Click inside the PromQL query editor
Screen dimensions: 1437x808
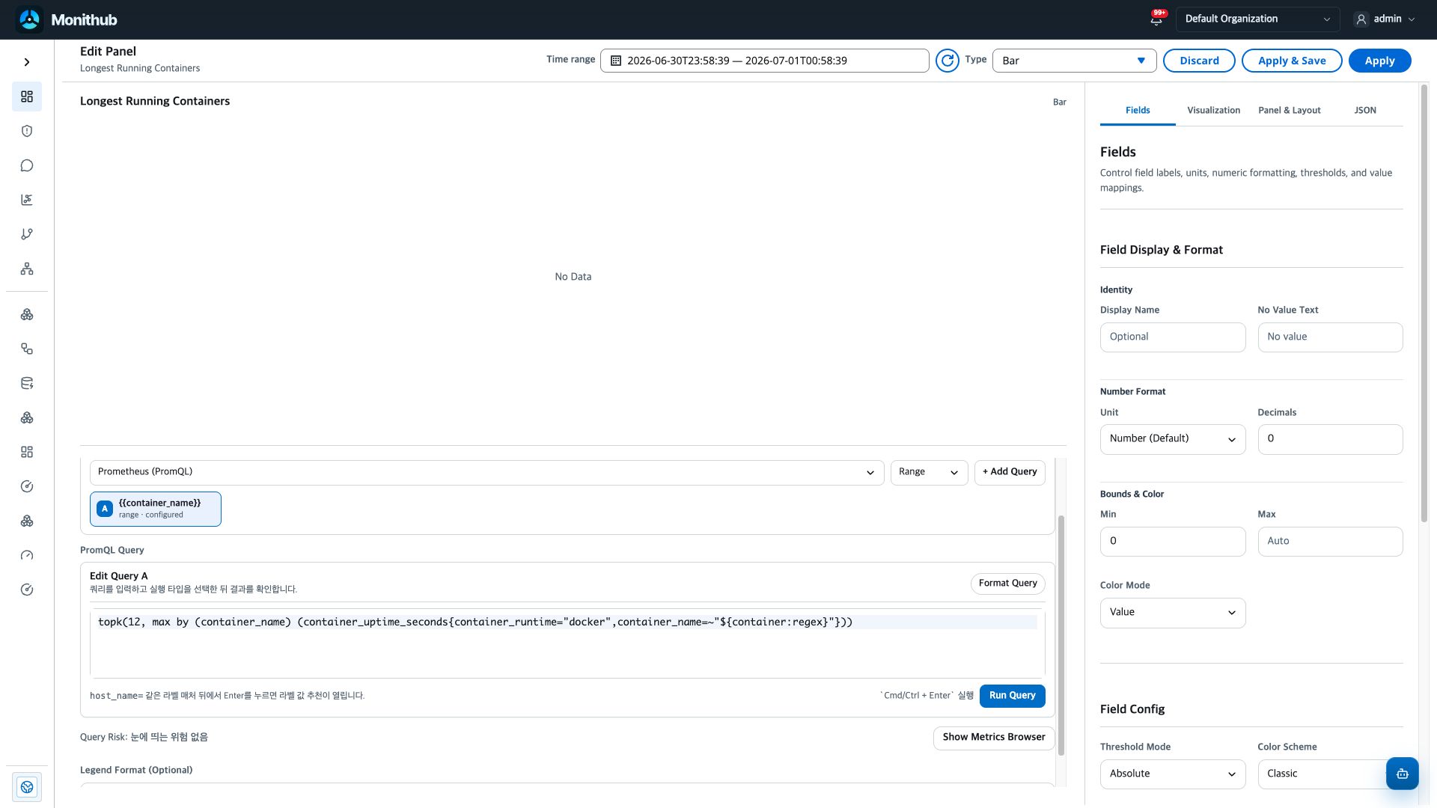(567, 643)
